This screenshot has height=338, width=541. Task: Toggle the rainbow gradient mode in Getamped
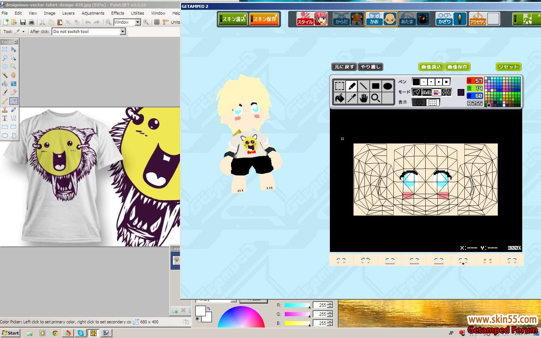tap(437, 92)
